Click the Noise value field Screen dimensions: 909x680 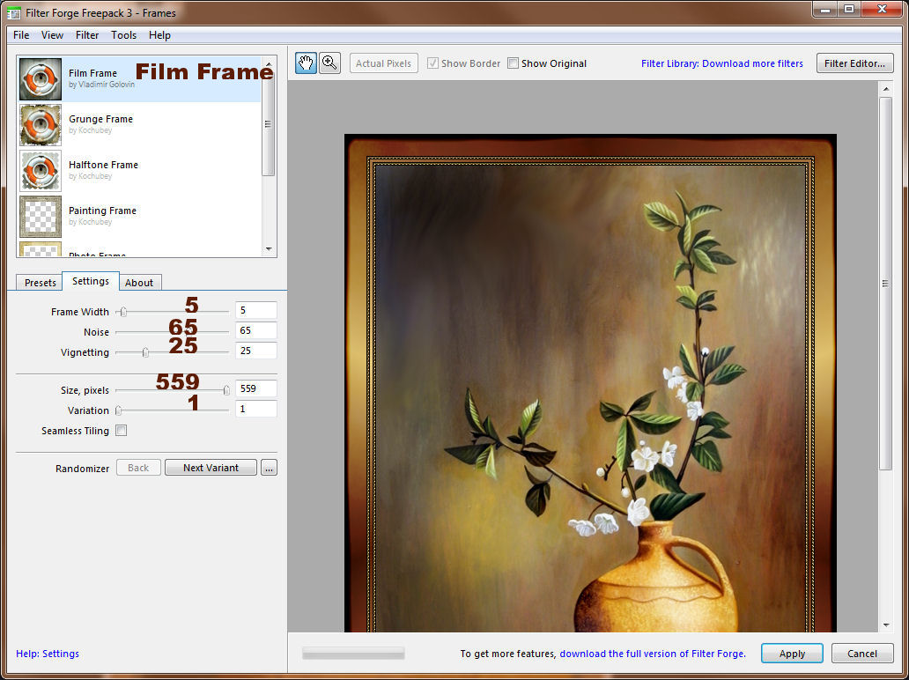pos(256,330)
